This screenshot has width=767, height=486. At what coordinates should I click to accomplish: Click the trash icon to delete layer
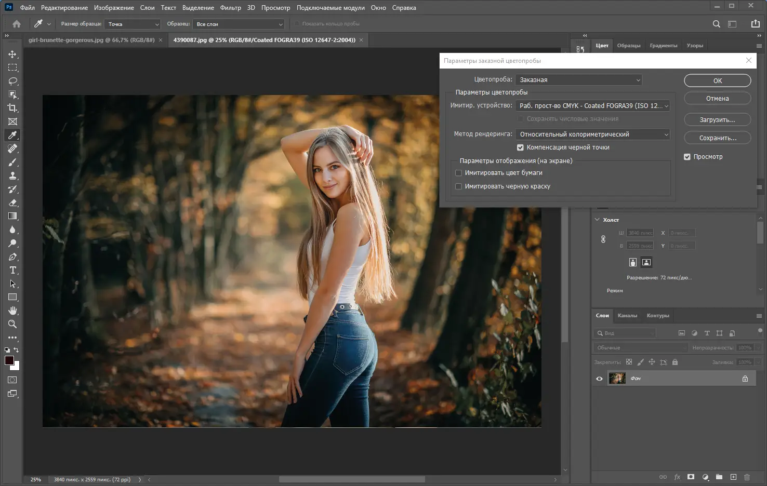[x=747, y=477]
